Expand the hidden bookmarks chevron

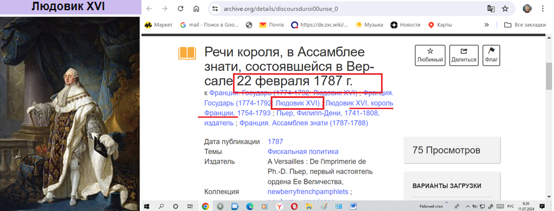(487, 25)
